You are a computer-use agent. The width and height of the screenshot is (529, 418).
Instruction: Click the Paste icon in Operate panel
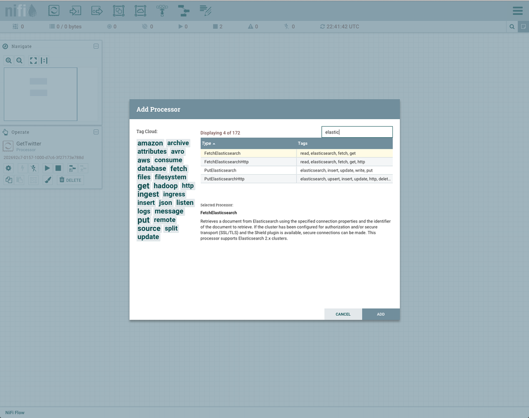pos(20,180)
